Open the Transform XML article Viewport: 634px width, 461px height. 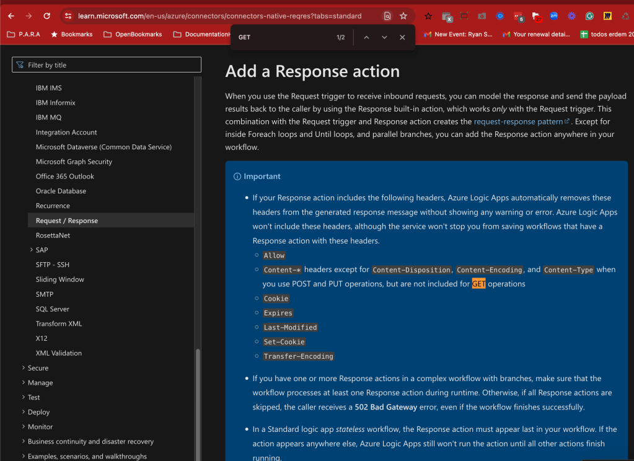click(x=59, y=323)
